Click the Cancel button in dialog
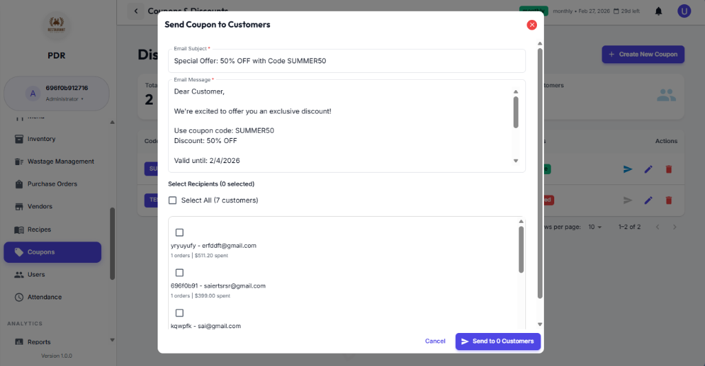This screenshot has width=705, height=366. tap(435, 341)
